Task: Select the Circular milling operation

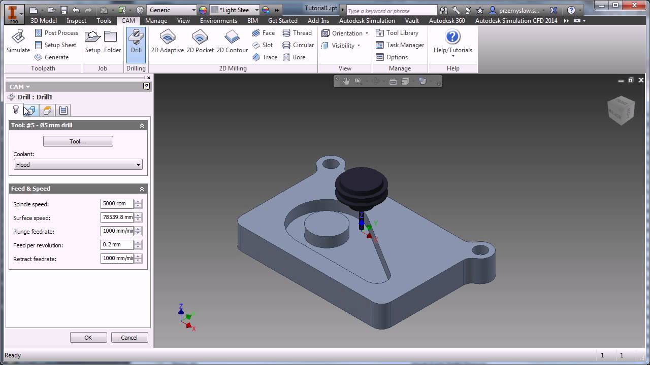Action: click(298, 45)
